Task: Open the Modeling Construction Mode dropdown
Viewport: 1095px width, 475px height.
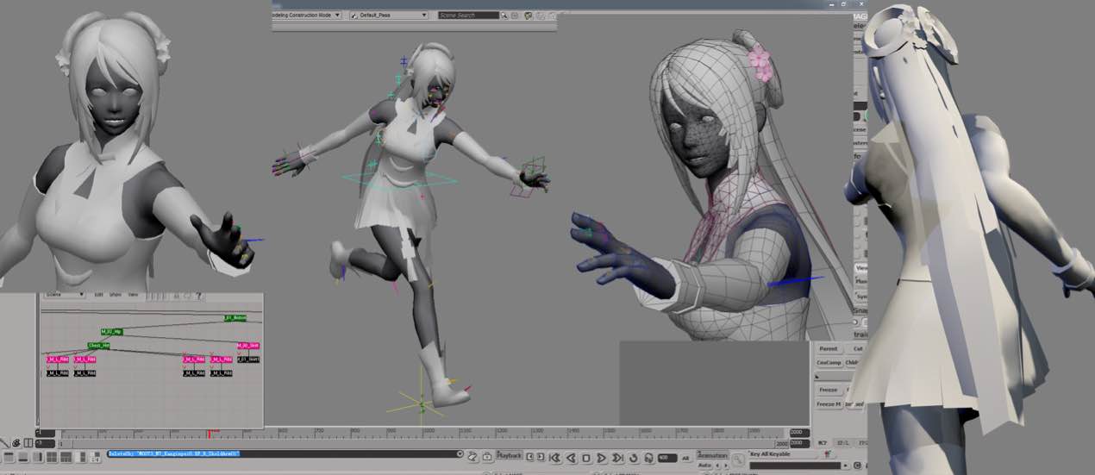Action: [x=307, y=15]
